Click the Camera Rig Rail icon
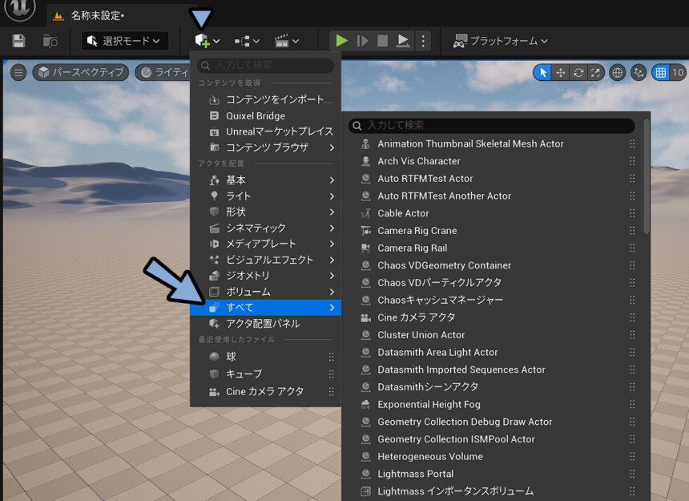 click(x=365, y=248)
